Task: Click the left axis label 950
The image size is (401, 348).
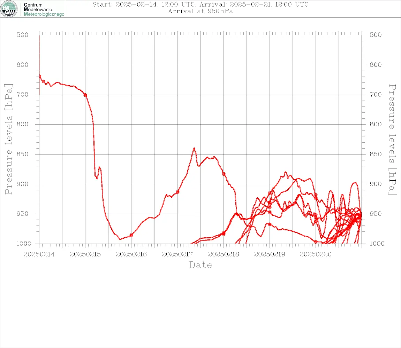Action: click(x=23, y=214)
